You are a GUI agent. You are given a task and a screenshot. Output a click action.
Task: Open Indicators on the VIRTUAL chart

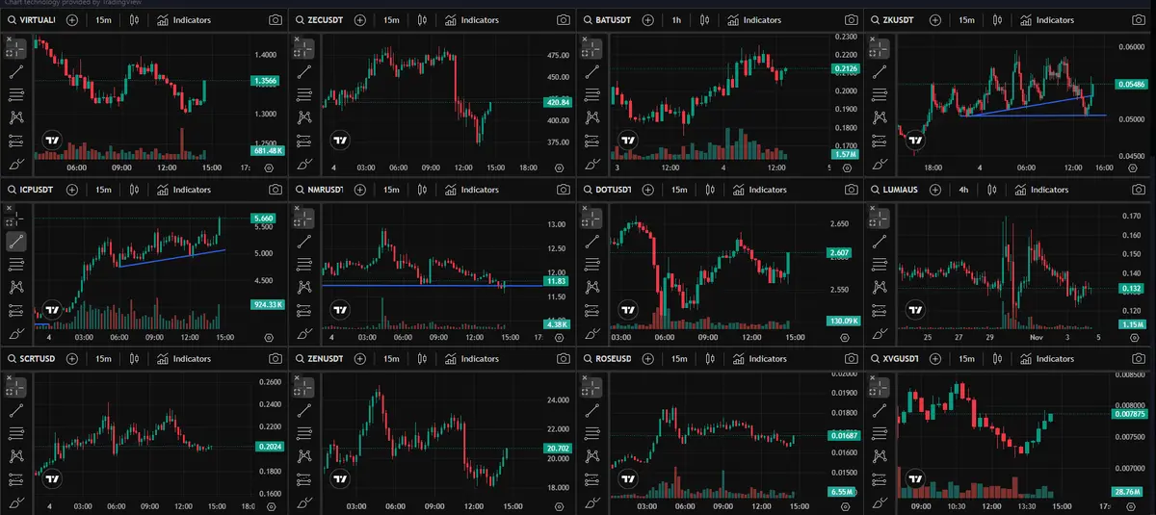tap(183, 19)
